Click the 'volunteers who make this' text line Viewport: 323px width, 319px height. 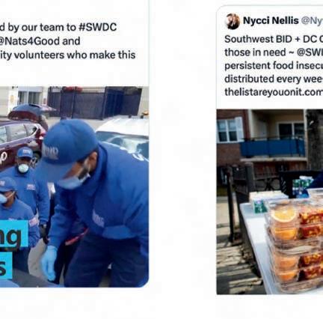67,55
